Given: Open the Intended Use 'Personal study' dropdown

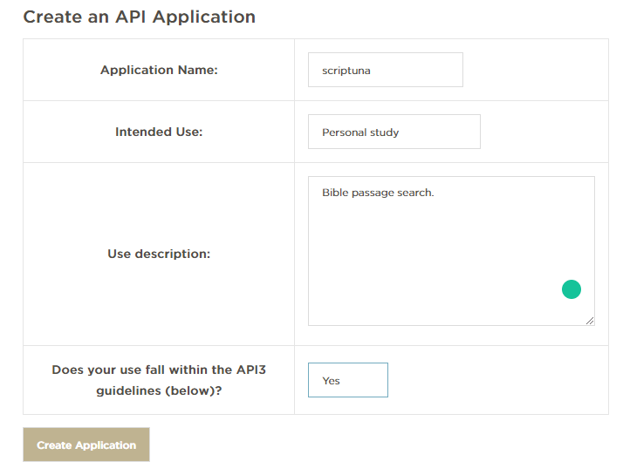Looking at the screenshot, I should pyautogui.click(x=394, y=132).
